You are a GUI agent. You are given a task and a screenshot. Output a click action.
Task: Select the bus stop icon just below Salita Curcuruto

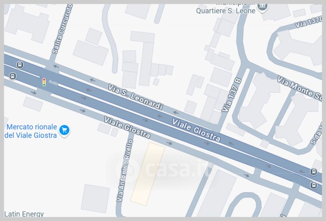pyautogui.click(x=20, y=65)
